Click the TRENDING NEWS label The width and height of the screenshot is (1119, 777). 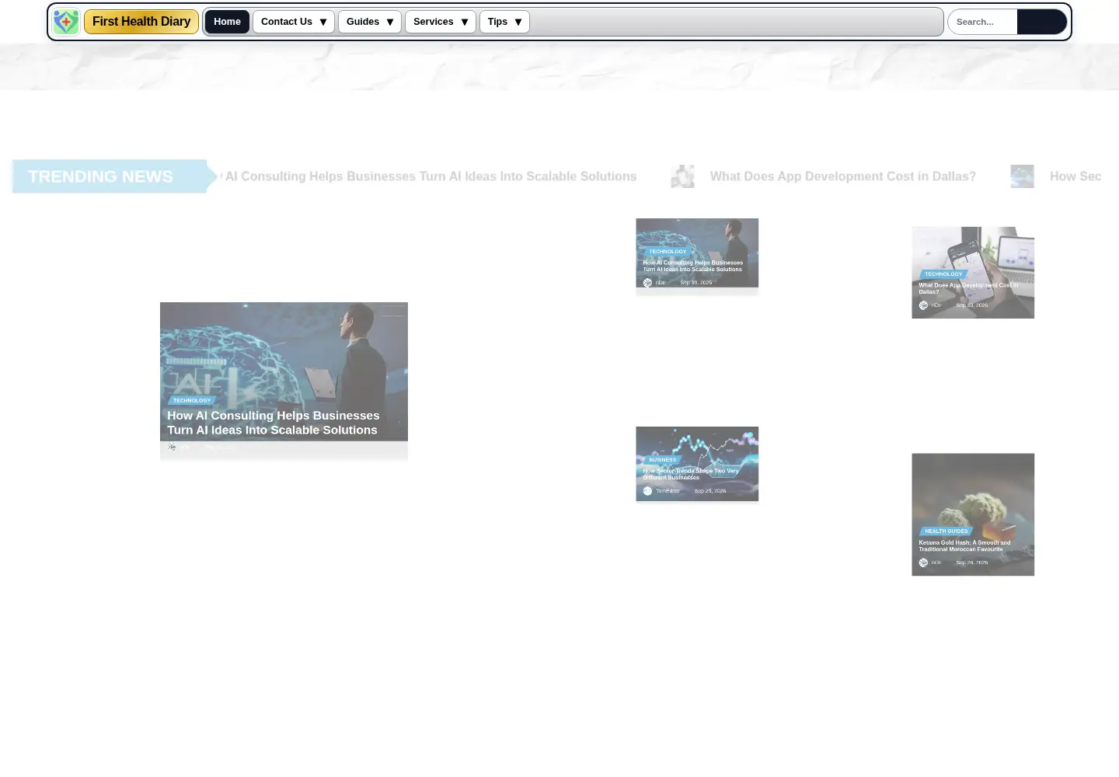[x=100, y=176]
